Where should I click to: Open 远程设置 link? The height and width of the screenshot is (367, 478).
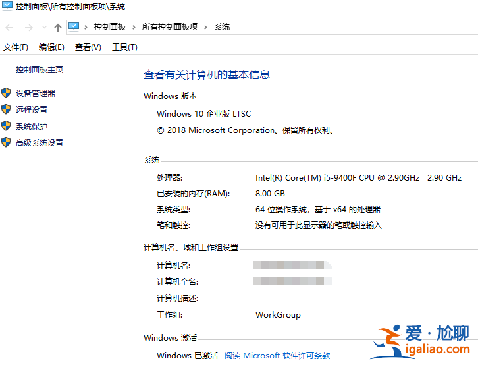32,110
